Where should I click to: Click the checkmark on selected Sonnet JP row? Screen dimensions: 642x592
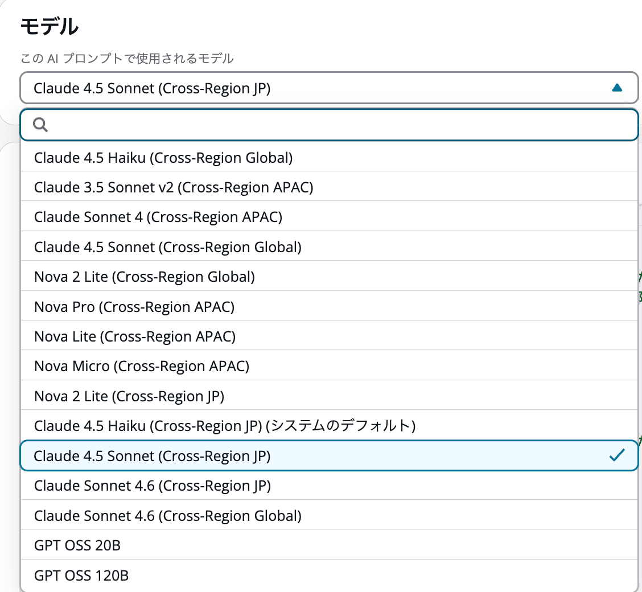click(616, 455)
